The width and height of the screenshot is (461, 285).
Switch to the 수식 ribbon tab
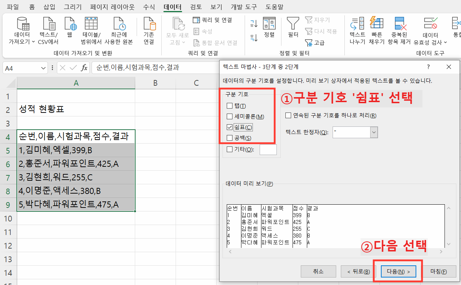(x=149, y=6)
